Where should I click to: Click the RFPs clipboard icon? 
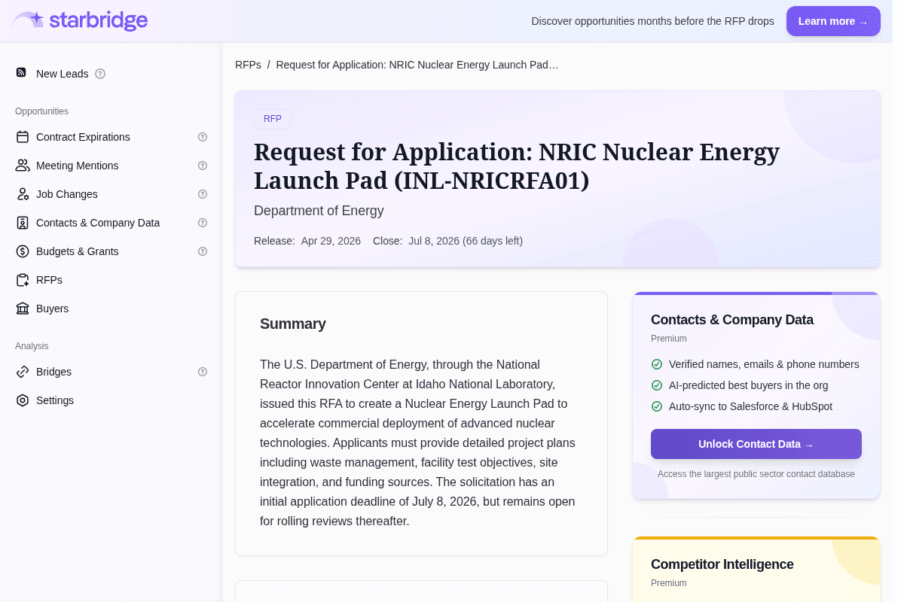[x=23, y=280]
